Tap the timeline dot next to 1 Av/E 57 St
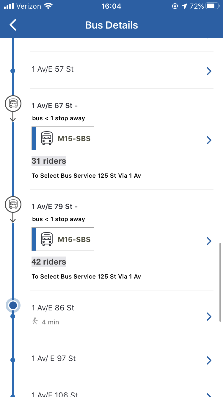Image resolution: width=223 pixels, height=397 pixels. click(12, 71)
